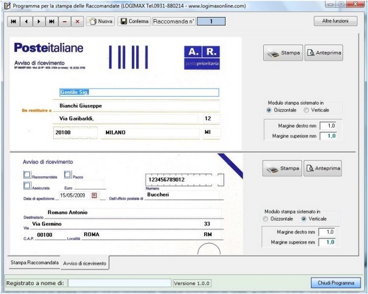Image resolution: width=368 pixels, height=294 pixels.
Task: Click the red X cancel button
Action: tap(77, 22)
